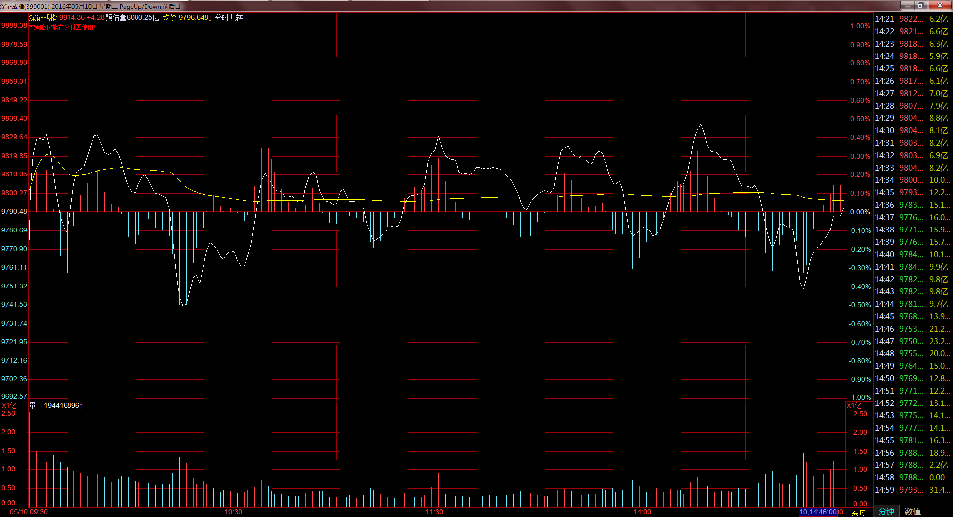Viewport: 953px width, 517px height.
Task: Click the 深证成指 index name label
Action: (x=43, y=18)
